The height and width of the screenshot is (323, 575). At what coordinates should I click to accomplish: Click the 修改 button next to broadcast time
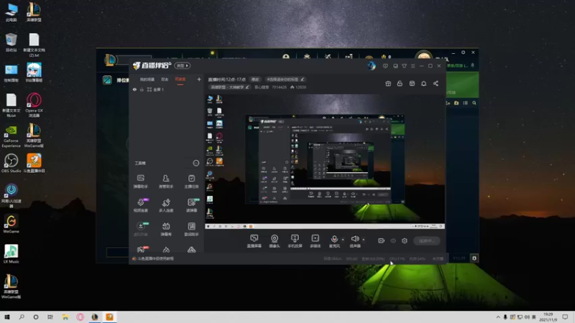point(255,80)
